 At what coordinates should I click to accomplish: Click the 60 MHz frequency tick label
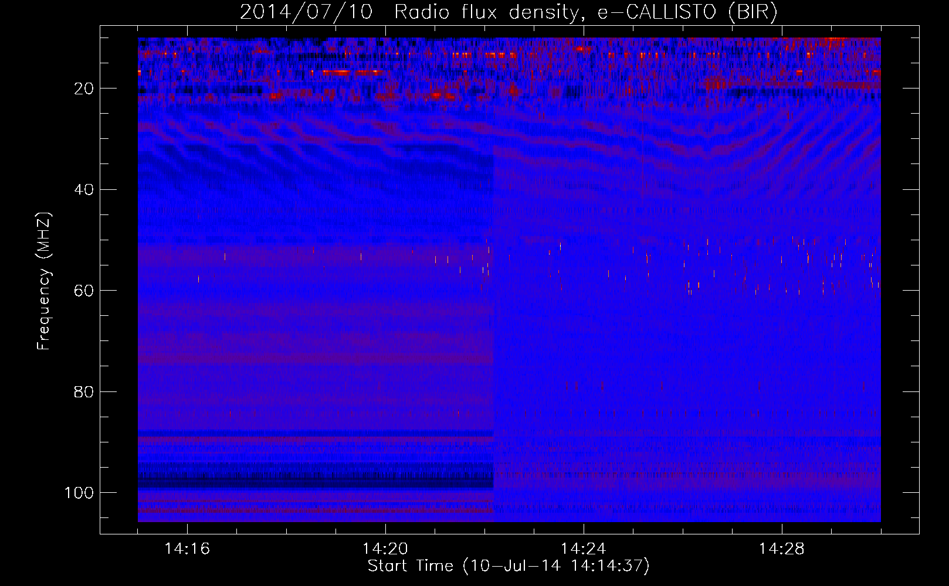tap(84, 291)
